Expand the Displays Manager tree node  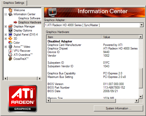(6, 26)
